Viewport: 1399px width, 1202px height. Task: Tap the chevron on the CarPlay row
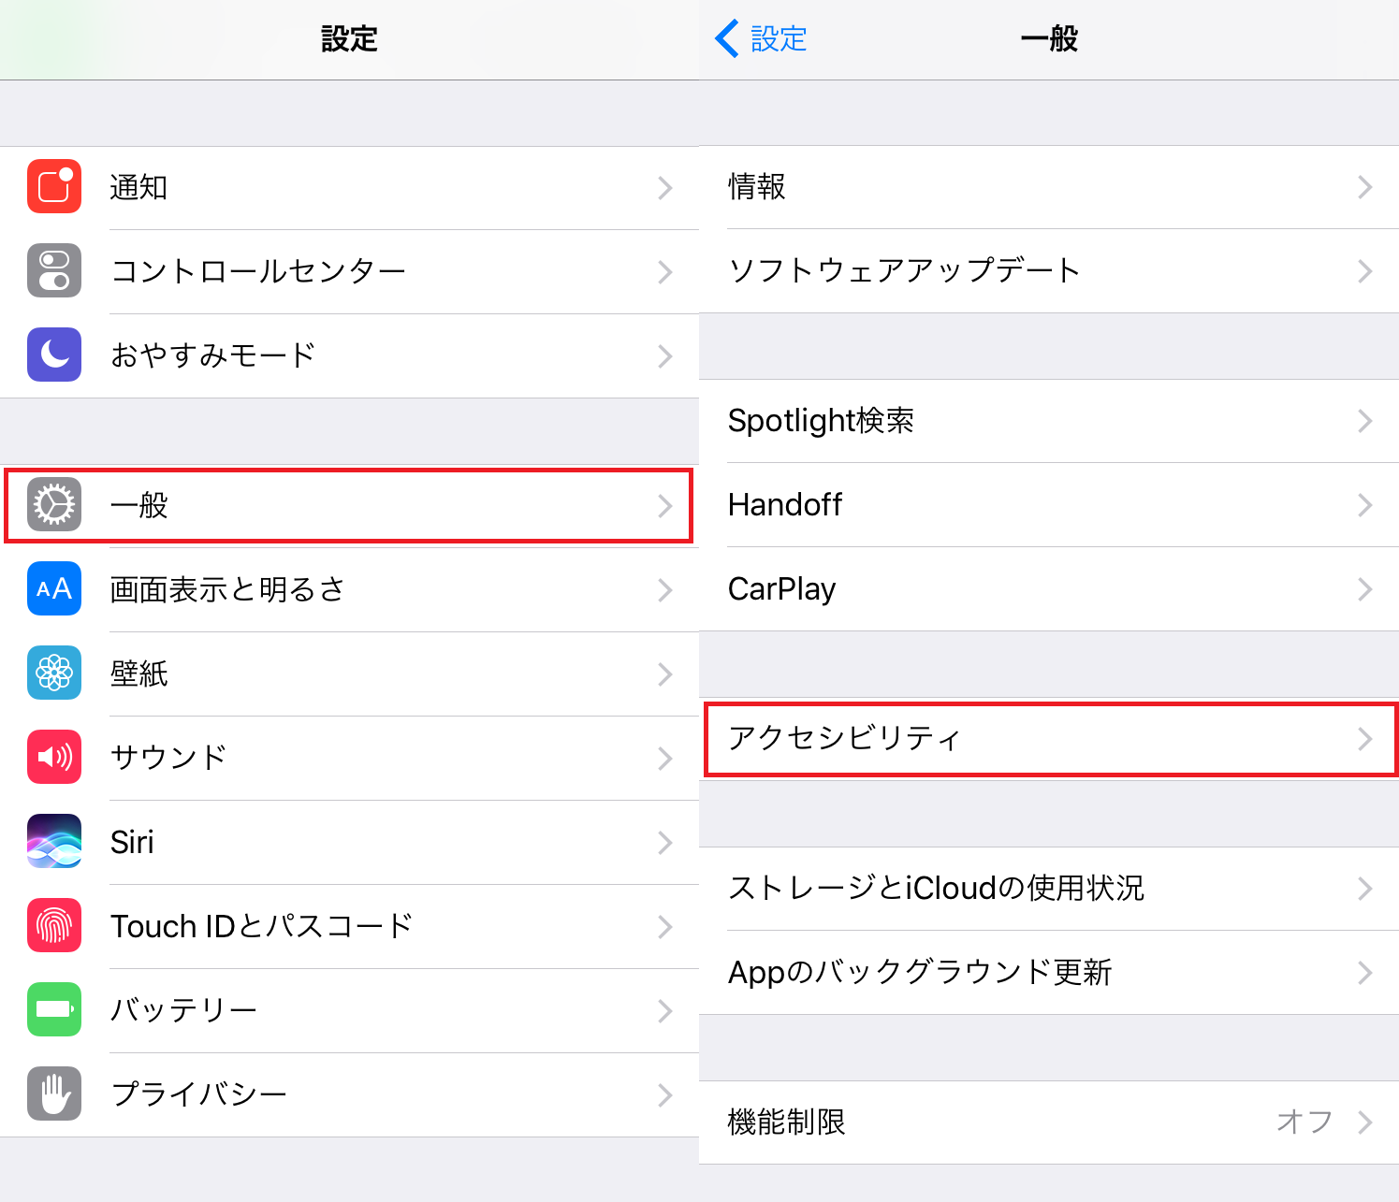point(1364,589)
